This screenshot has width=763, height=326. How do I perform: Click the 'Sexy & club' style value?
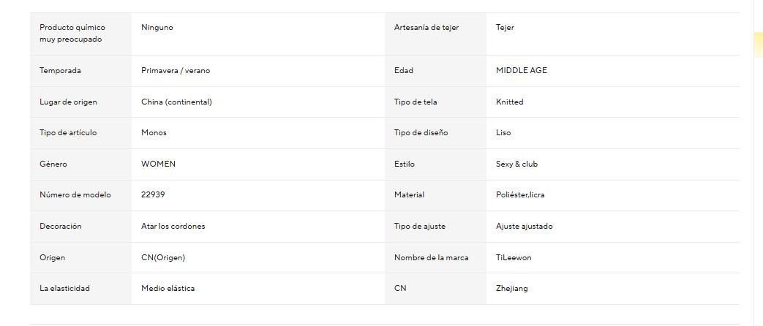tap(516, 164)
